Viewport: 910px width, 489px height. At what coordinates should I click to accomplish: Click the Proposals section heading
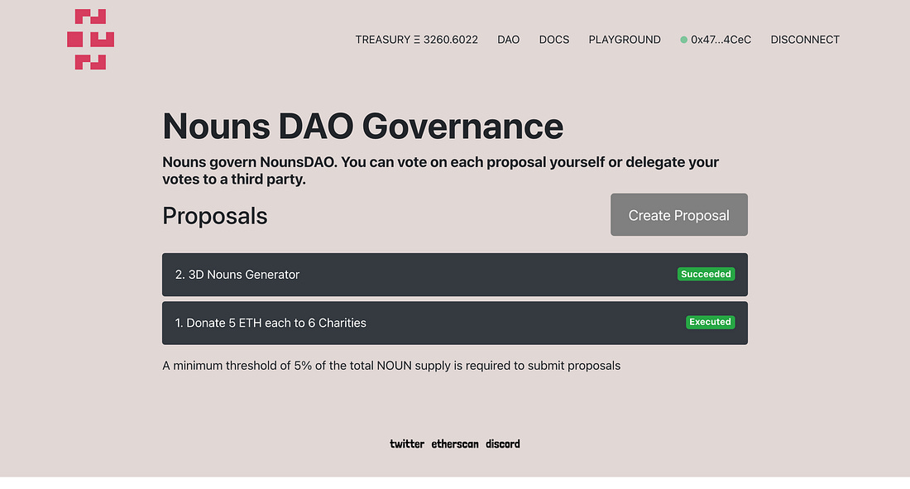coord(215,216)
